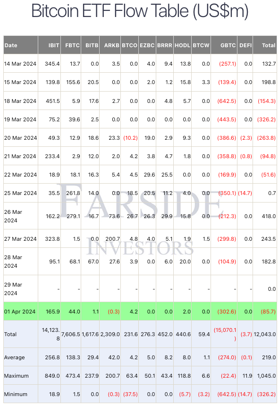Click the BTCW column header
This screenshot has height=406, width=279.
201,45
